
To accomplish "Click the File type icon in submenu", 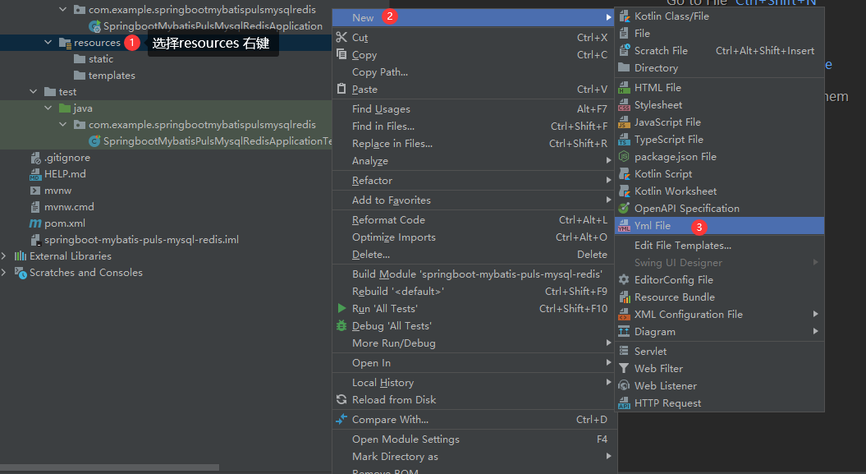I will [x=624, y=33].
